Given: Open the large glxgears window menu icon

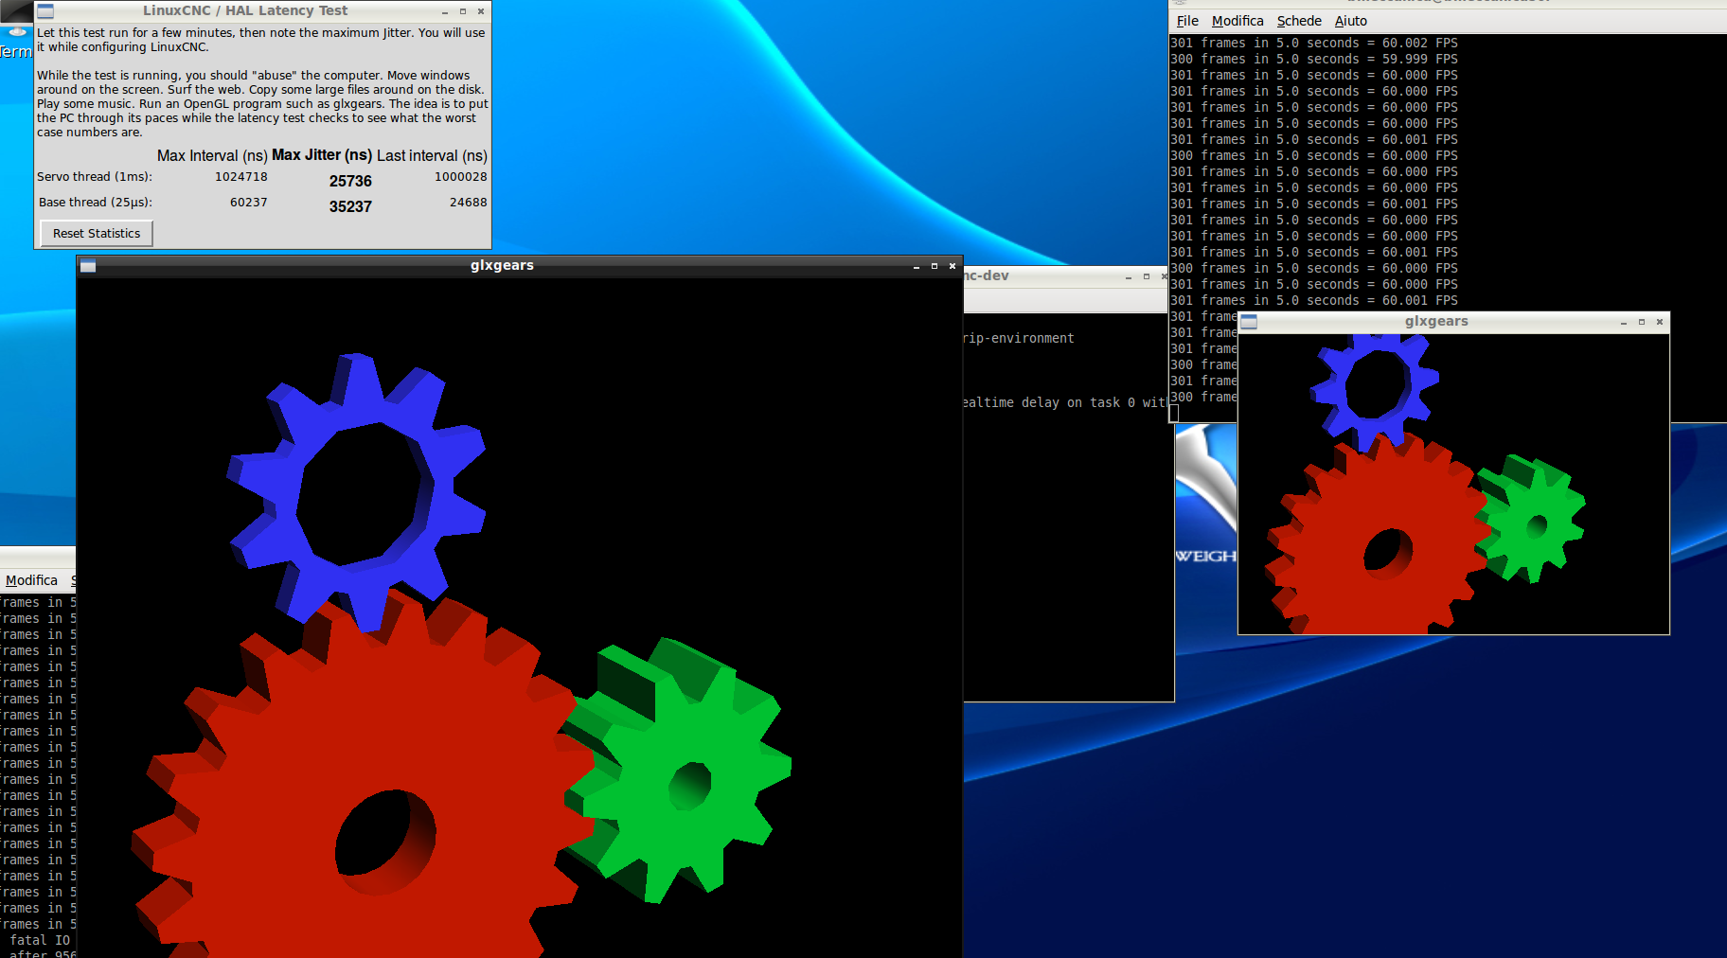Looking at the screenshot, I should click(88, 266).
